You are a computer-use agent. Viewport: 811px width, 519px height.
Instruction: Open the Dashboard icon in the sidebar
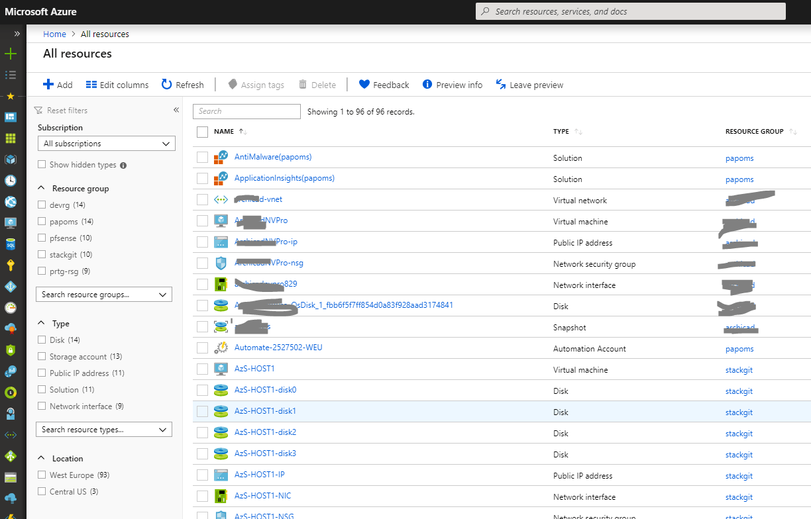click(x=10, y=117)
